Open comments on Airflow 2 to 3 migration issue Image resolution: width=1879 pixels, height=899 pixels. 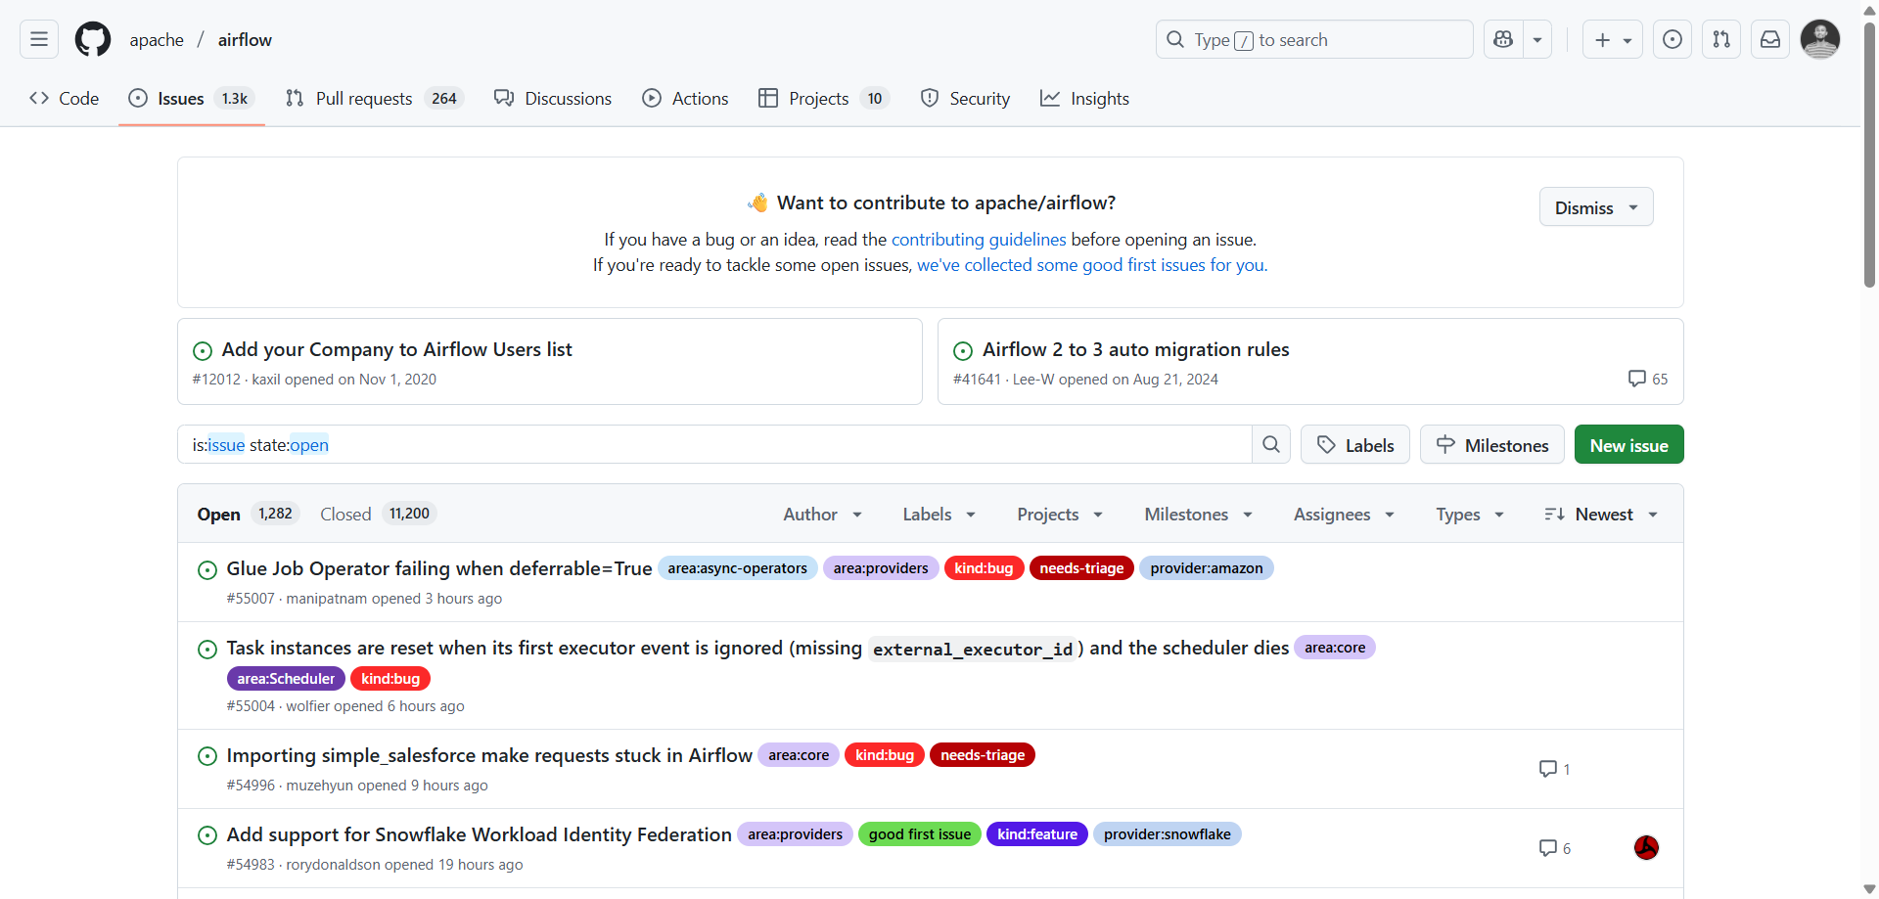[1648, 379]
